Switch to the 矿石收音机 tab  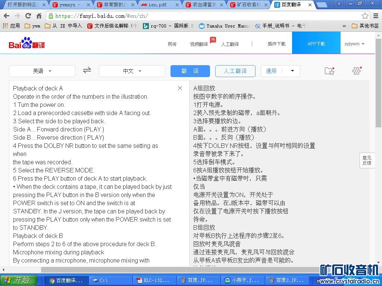coord(248,4)
